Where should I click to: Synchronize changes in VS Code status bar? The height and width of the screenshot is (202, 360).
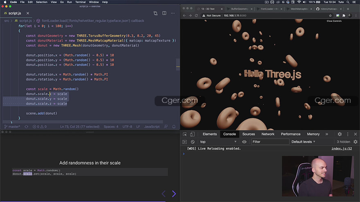[27, 127]
